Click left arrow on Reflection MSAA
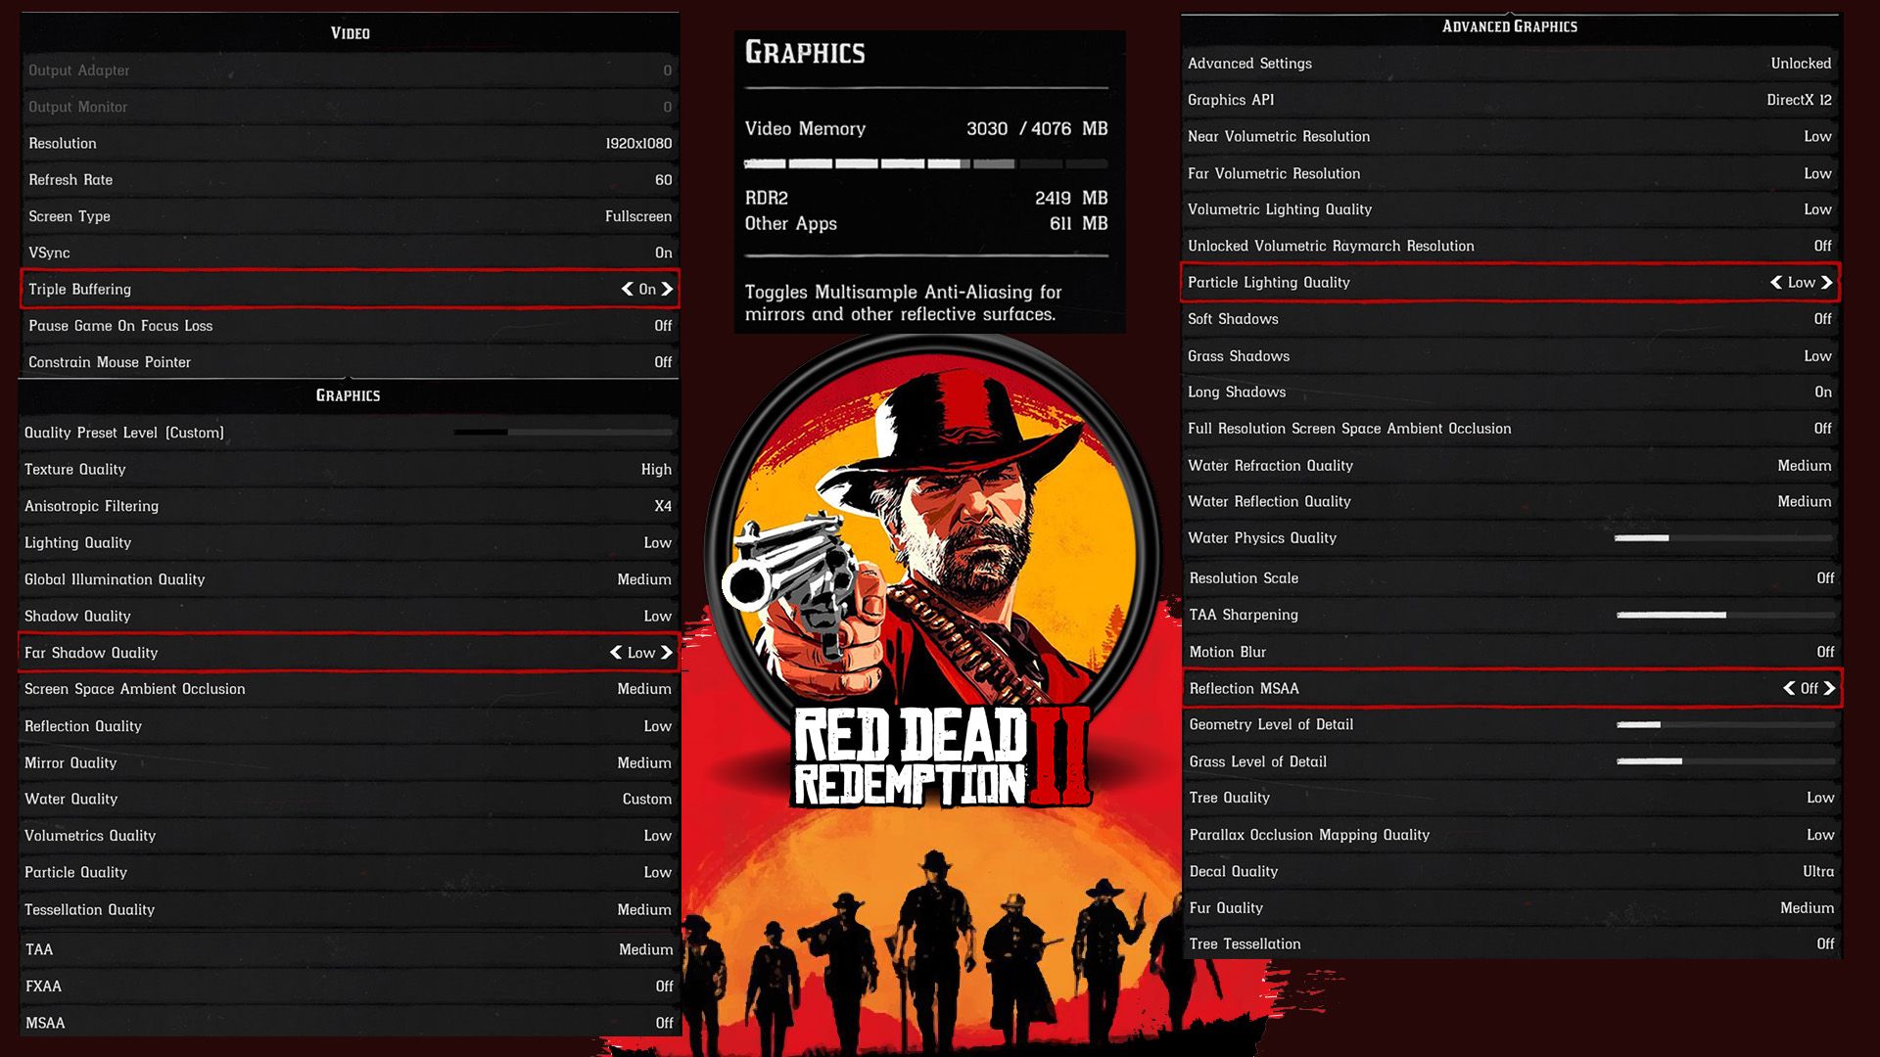The image size is (1880, 1057). coord(1789,689)
